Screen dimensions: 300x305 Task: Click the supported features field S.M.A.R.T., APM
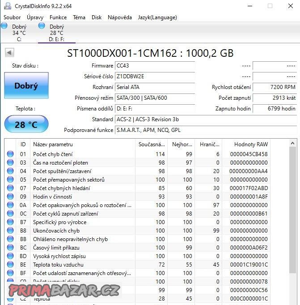pyautogui.click(x=206, y=130)
